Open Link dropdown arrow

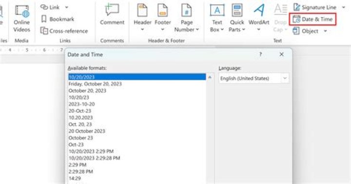[67, 7]
